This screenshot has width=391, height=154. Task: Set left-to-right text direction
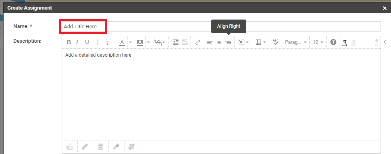point(344,43)
